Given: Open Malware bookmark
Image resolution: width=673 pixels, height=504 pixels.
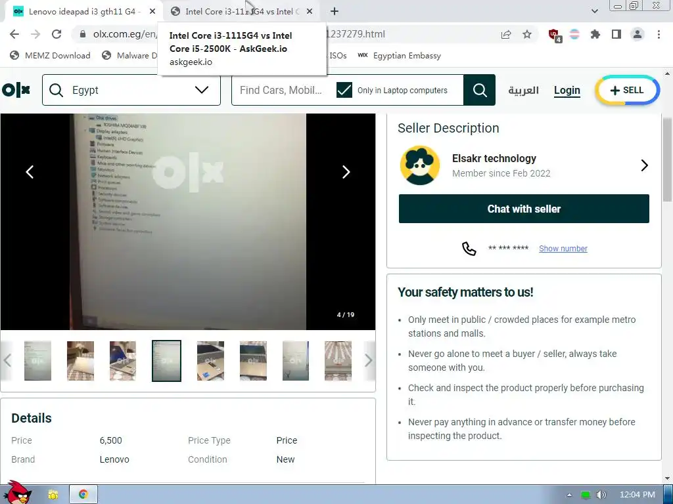Looking at the screenshot, I should [130, 55].
